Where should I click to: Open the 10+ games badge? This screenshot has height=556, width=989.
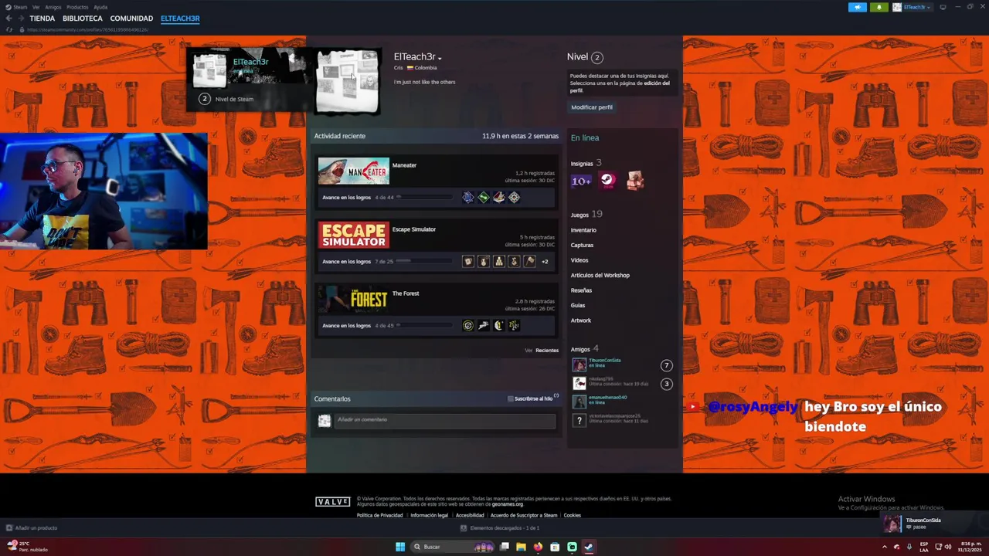(581, 181)
